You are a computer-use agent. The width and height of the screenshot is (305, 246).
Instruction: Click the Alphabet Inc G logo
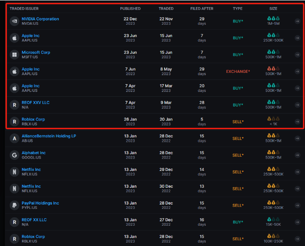tap(14, 155)
